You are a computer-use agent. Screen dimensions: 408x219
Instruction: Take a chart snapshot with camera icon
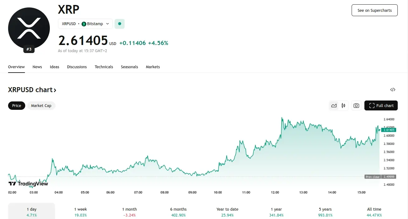click(x=356, y=105)
